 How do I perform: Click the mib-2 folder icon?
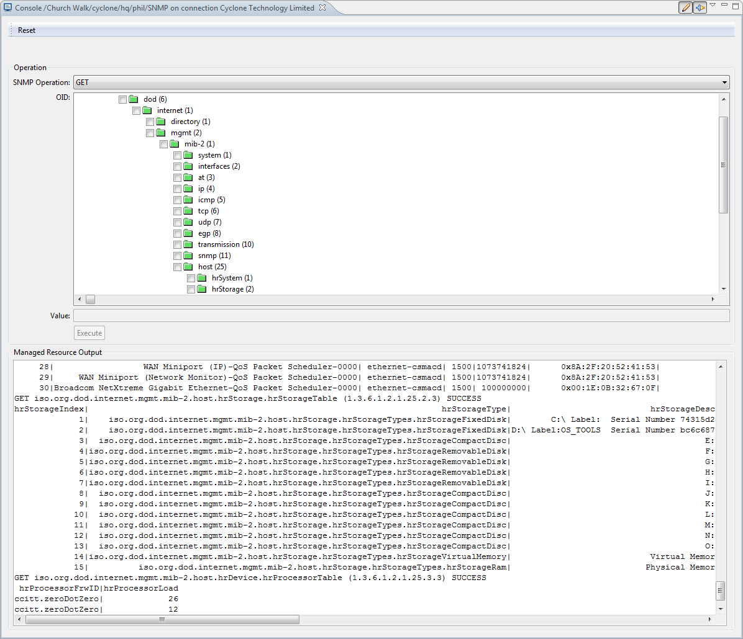175,145
